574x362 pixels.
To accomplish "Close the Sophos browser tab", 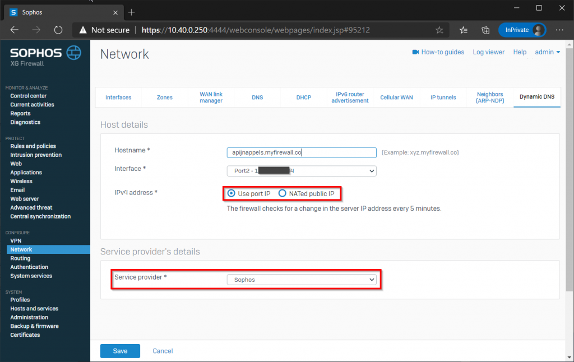I will coord(115,12).
